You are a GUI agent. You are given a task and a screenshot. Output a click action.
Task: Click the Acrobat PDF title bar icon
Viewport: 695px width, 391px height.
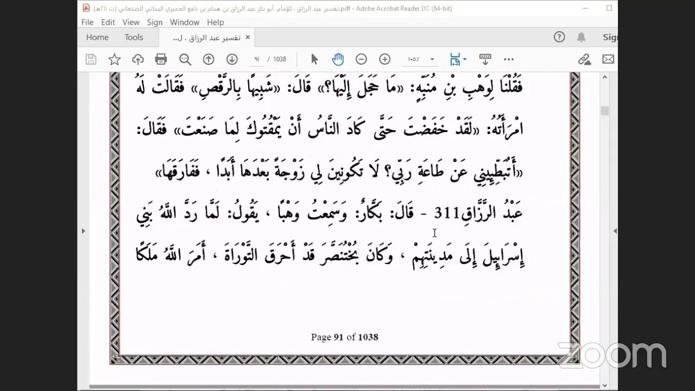(x=86, y=8)
